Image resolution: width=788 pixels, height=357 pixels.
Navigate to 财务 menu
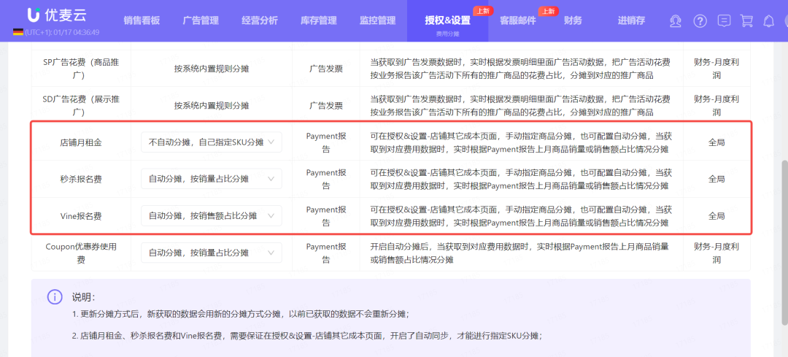[x=573, y=20]
